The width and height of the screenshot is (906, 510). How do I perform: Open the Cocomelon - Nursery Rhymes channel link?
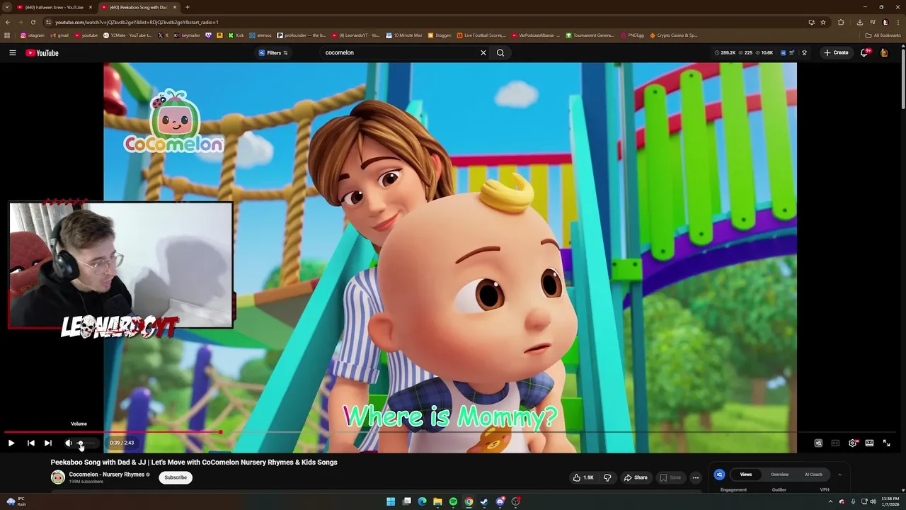[106, 475]
